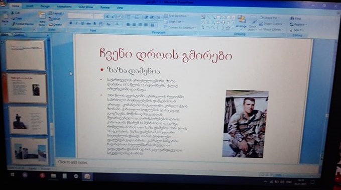Click Convert to SmartArt button
341x190 pixels.
tap(180, 28)
